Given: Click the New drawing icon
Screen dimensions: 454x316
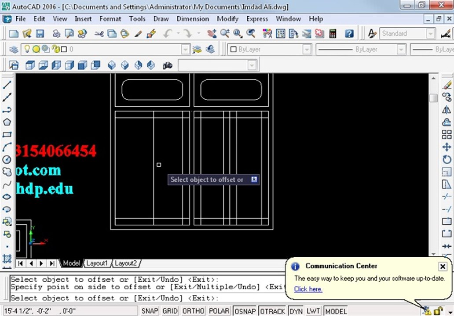Looking at the screenshot, I should click(14, 33).
